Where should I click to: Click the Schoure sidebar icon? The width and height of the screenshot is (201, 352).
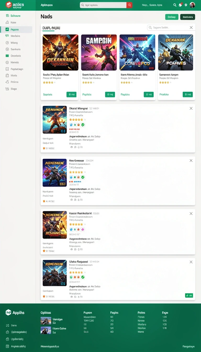[7, 16]
